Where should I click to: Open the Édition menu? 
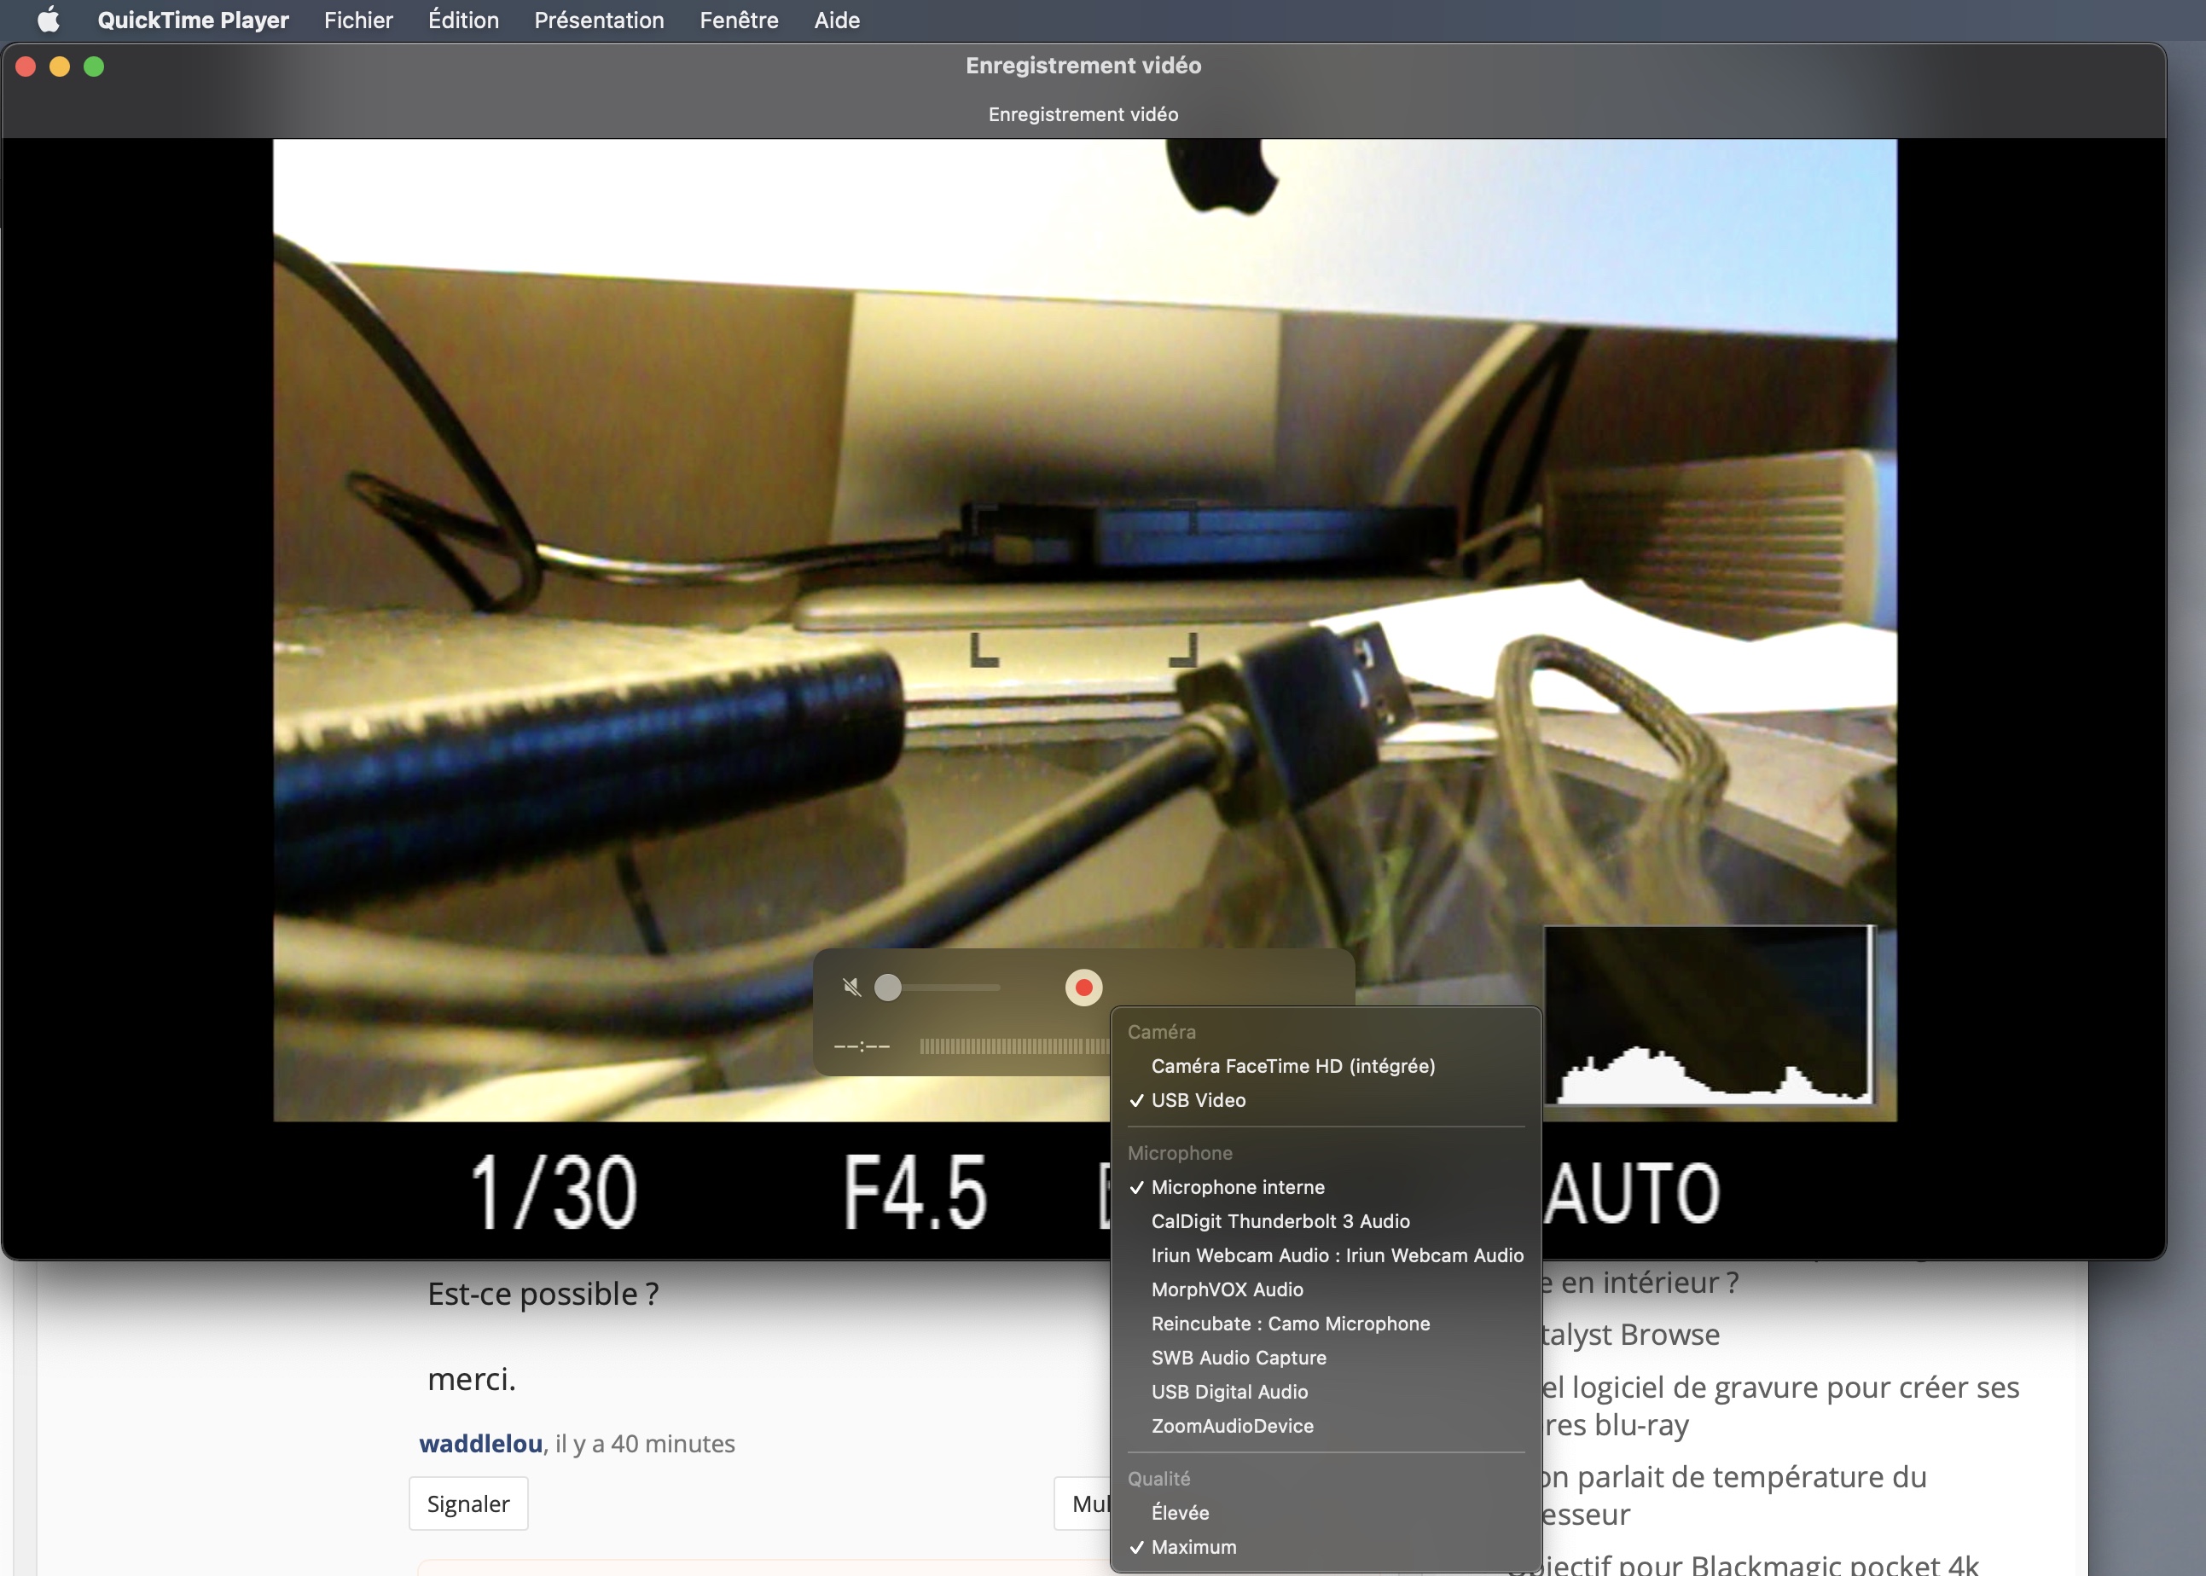[x=463, y=20]
